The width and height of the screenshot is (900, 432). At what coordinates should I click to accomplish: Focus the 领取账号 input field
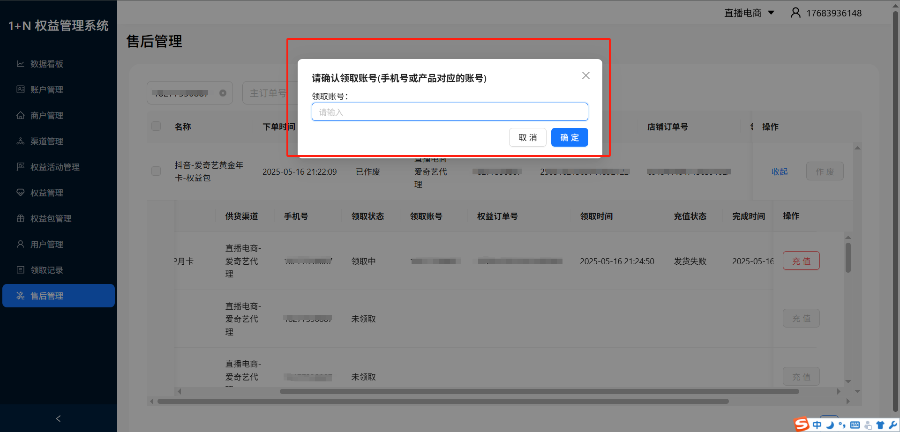[450, 112]
